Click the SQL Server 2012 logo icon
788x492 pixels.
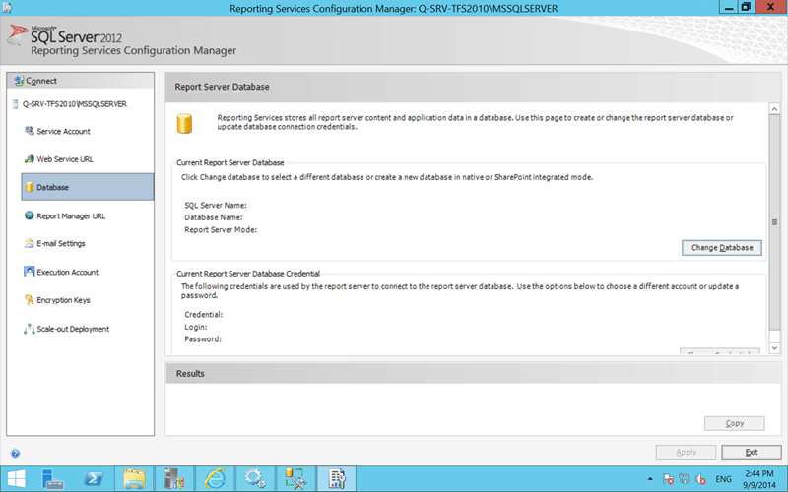tap(18, 34)
